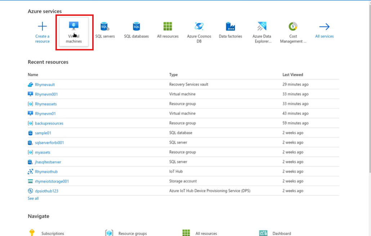Open the Dashboard label under Navigate
371x236 pixels.
pyautogui.click(x=282, y=233)
